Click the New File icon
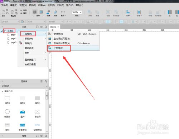Image resolution: width=179 pixels, height=139 pixels. [x=3, y=12]
